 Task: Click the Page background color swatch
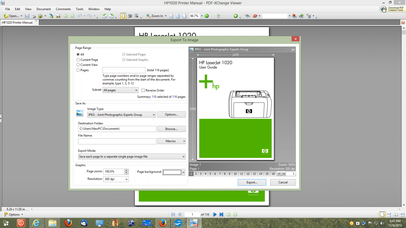(172, 172)
